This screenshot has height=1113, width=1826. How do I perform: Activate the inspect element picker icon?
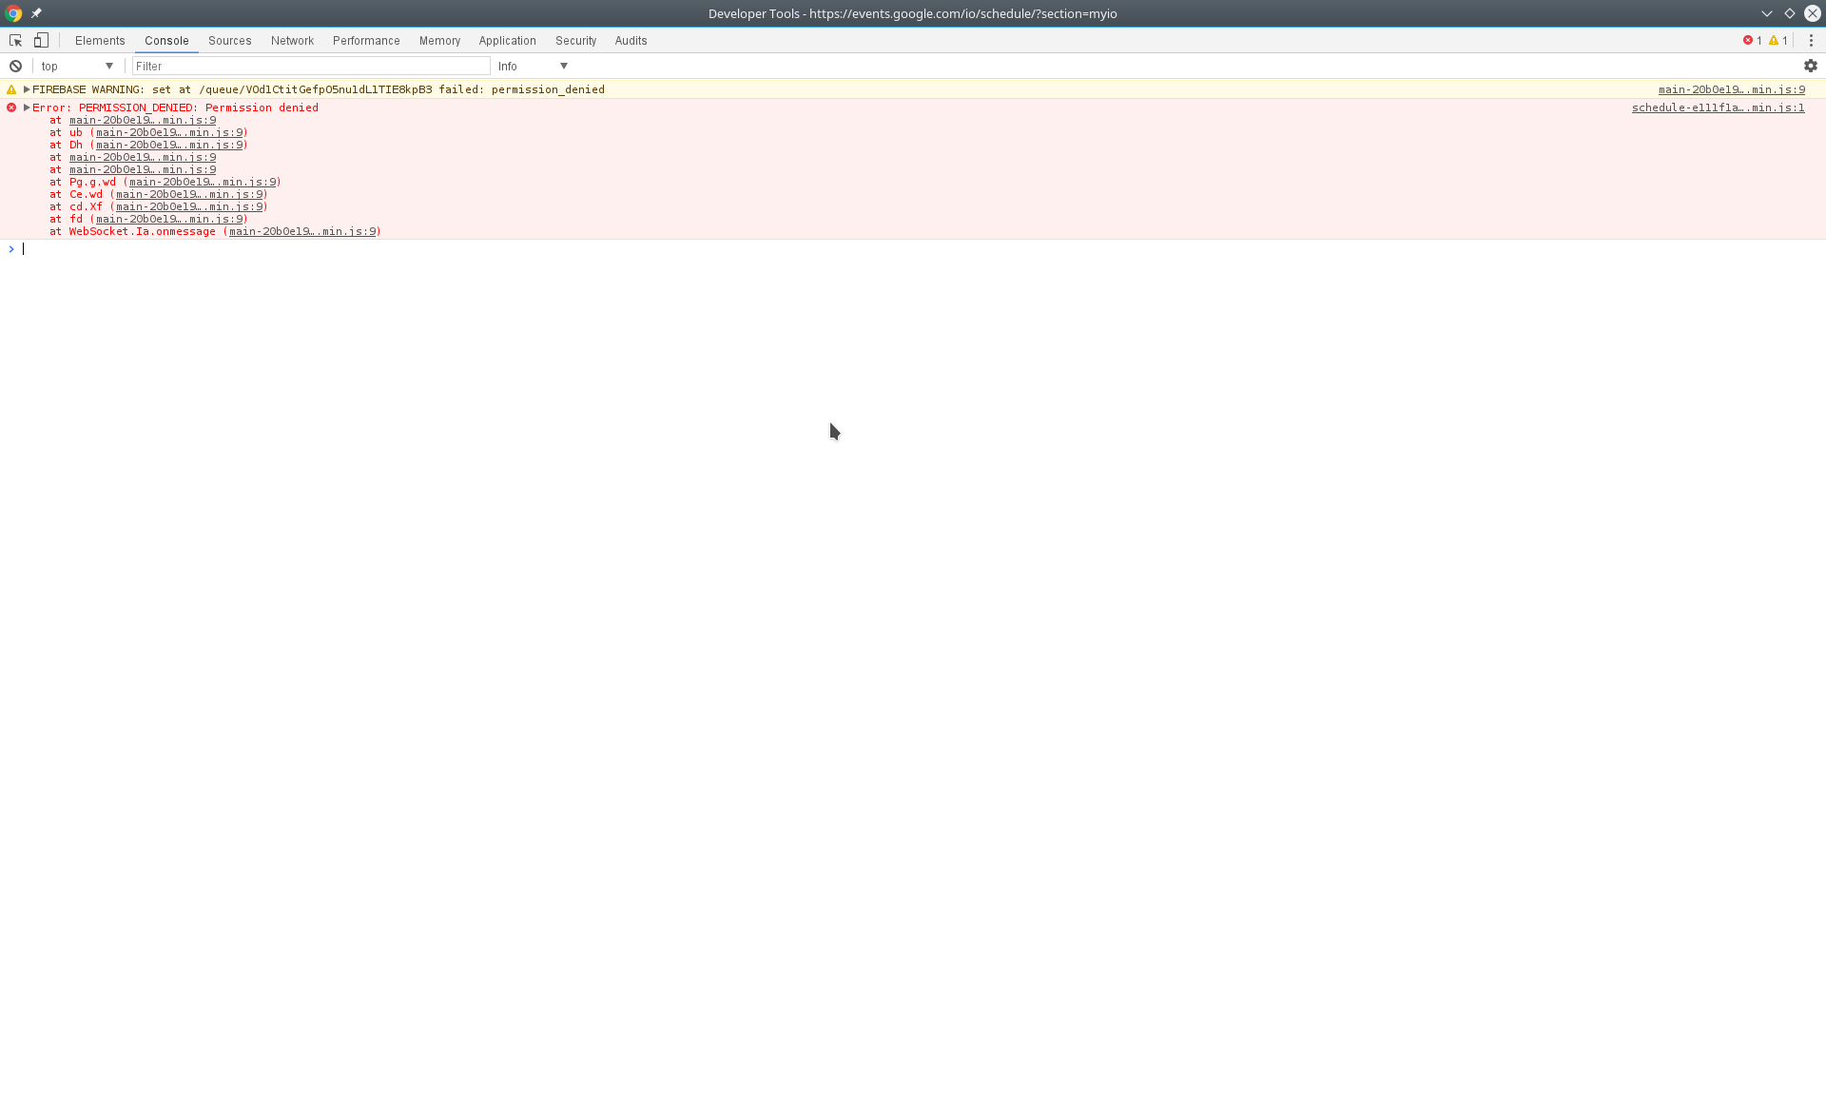coord(15,41)
